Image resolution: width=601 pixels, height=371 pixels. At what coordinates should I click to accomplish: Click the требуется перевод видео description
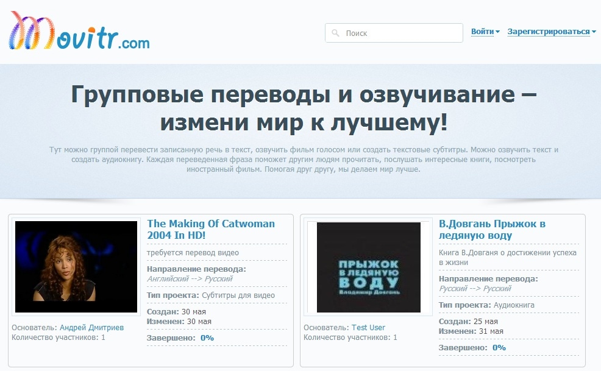pos(193,253)
